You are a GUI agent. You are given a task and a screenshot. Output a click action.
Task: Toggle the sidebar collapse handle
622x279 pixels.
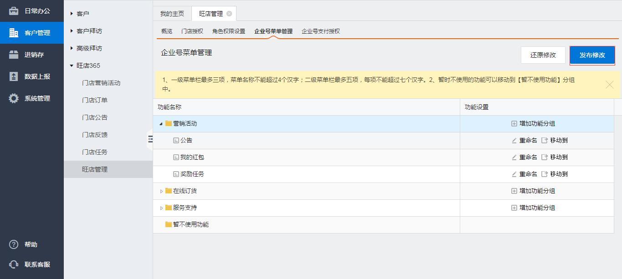pos(150,139)
